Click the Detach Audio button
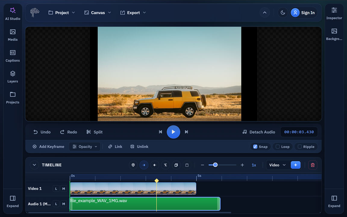The height and width of the screenshot is (217, 347). 259,132
